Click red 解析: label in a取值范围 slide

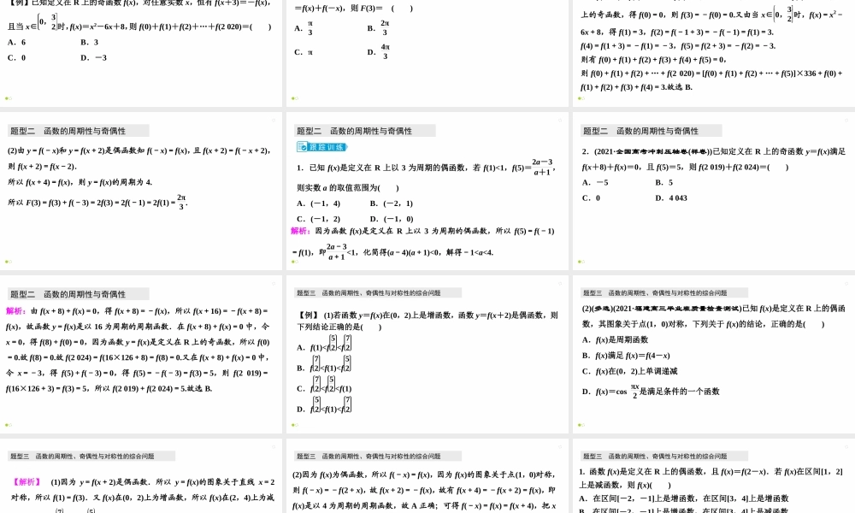[300, 231]
